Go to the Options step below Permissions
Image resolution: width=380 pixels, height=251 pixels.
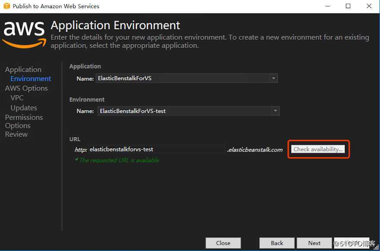point(18,126)
